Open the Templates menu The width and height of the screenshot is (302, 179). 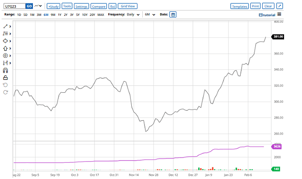(239, 6)
